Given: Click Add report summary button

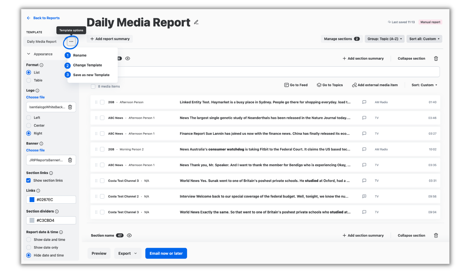Looking at the screenshot, I should point(110,39).
